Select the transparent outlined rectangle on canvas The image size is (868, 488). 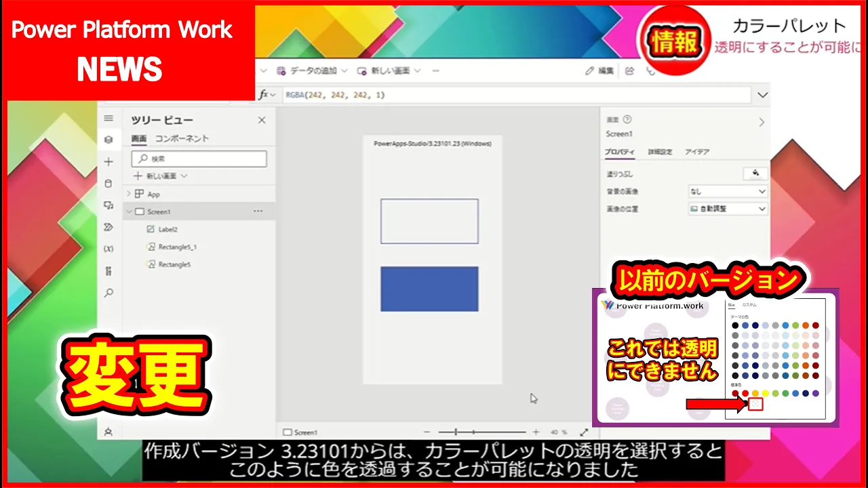coord(429,221)
